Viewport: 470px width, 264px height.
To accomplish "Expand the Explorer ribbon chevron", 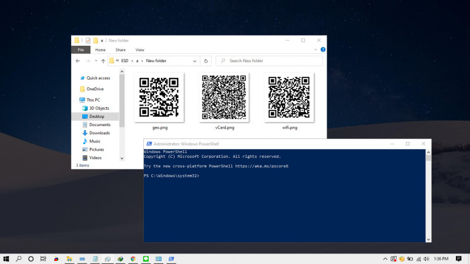I will point(315,50).
